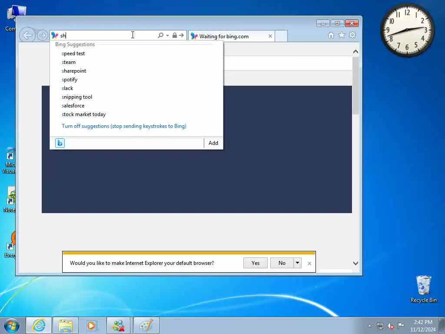Click the magnifier search icon in address bar

click(x=160, y=35)
